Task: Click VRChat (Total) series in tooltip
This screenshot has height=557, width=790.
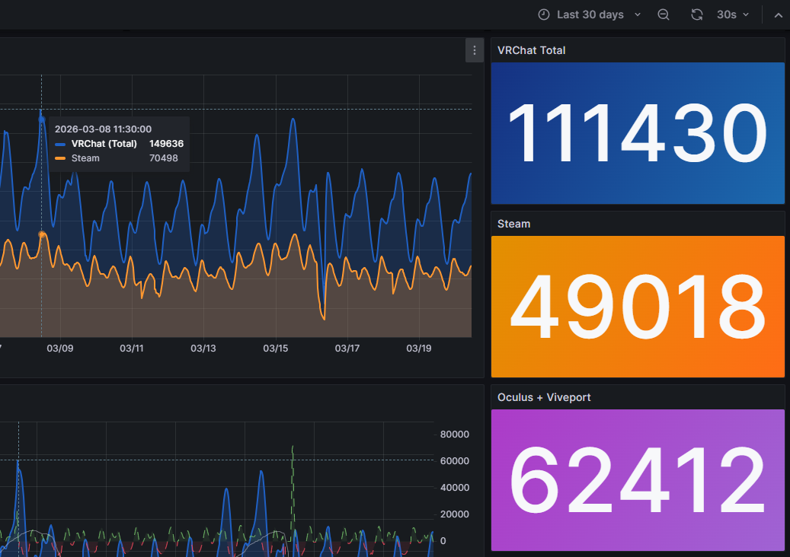Action: pyautogui.click(x=104, y=144)
